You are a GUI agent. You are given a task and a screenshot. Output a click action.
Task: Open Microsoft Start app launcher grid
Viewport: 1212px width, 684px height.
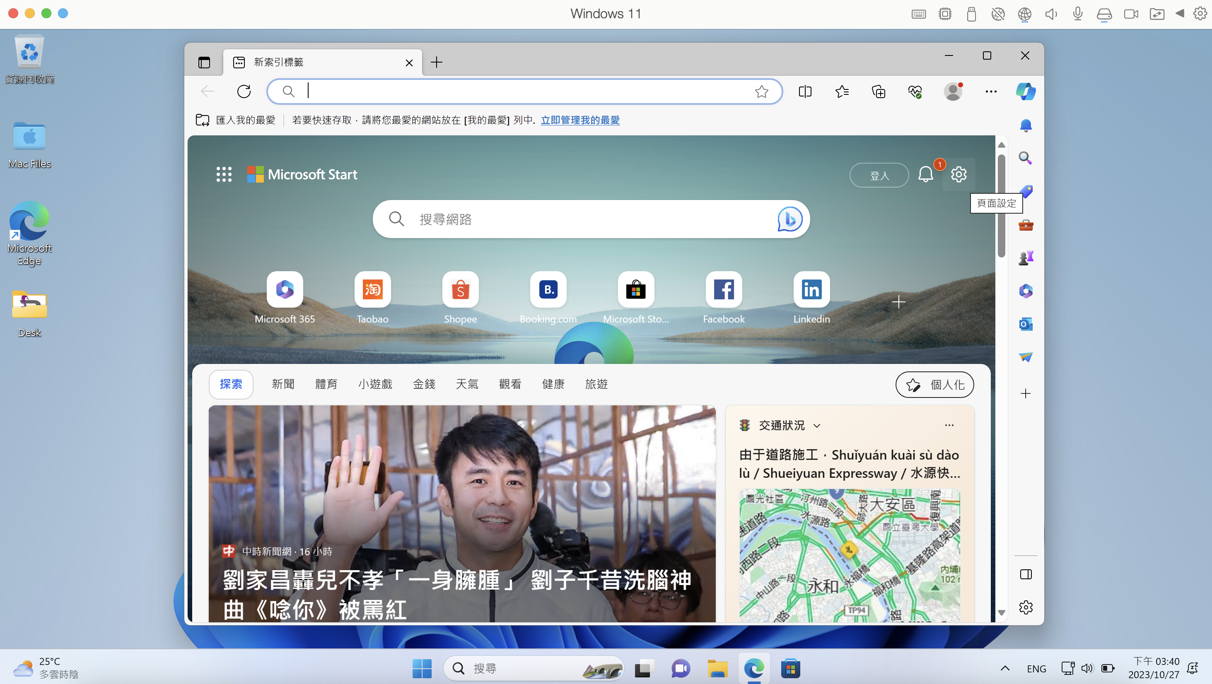pyautogui.click(x=224, y=175)
